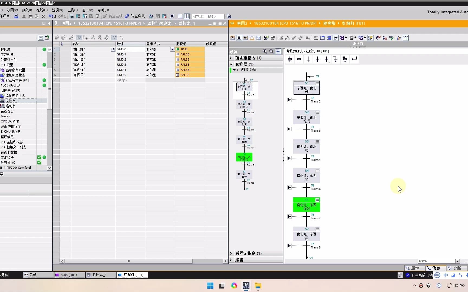Select the close branch tool
The width and height of the screenshot is (468, 292).
click(x=354, y=59)
